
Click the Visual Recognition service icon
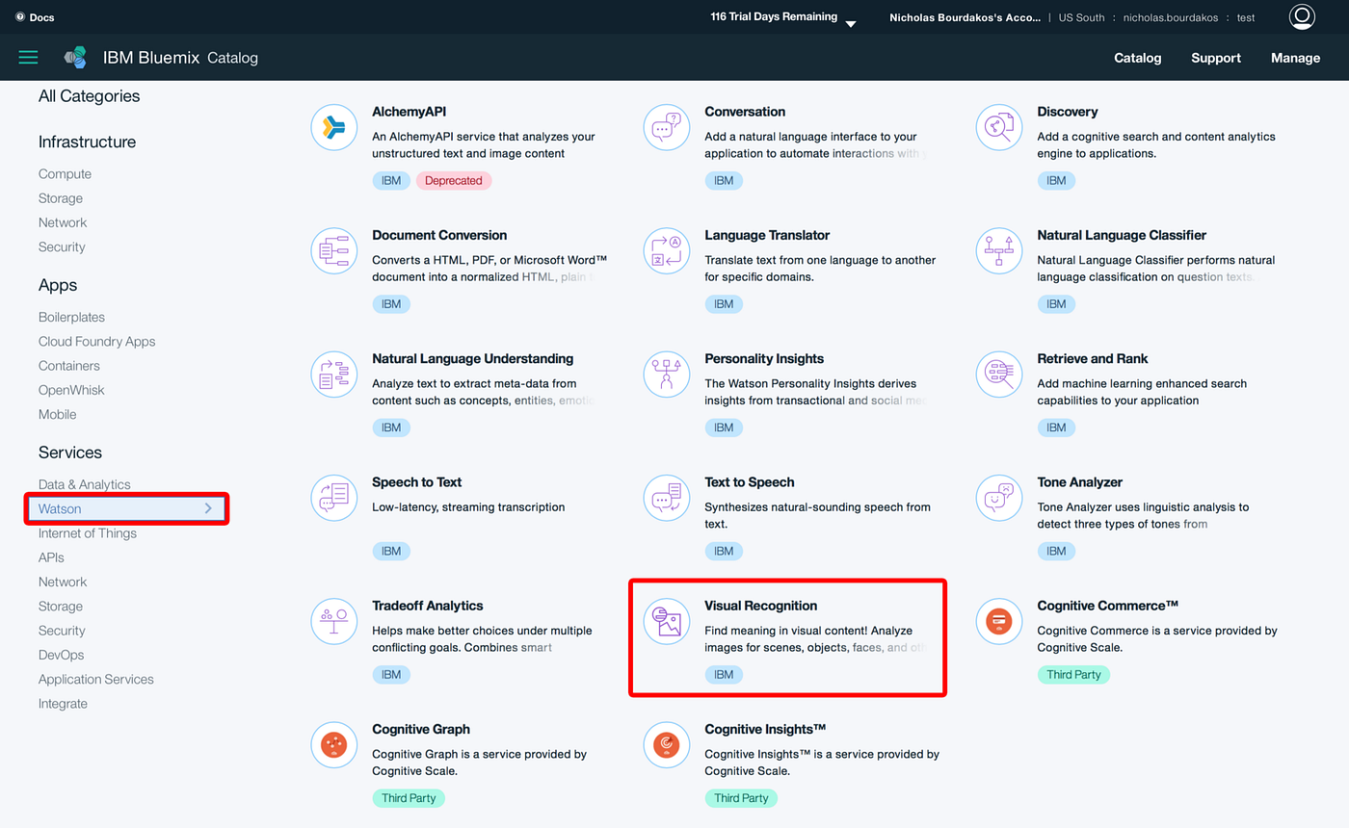[667, 621]
